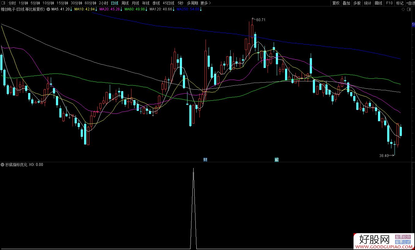
Task: Select the 日线 daily chart tab
Action: point(114,3)
